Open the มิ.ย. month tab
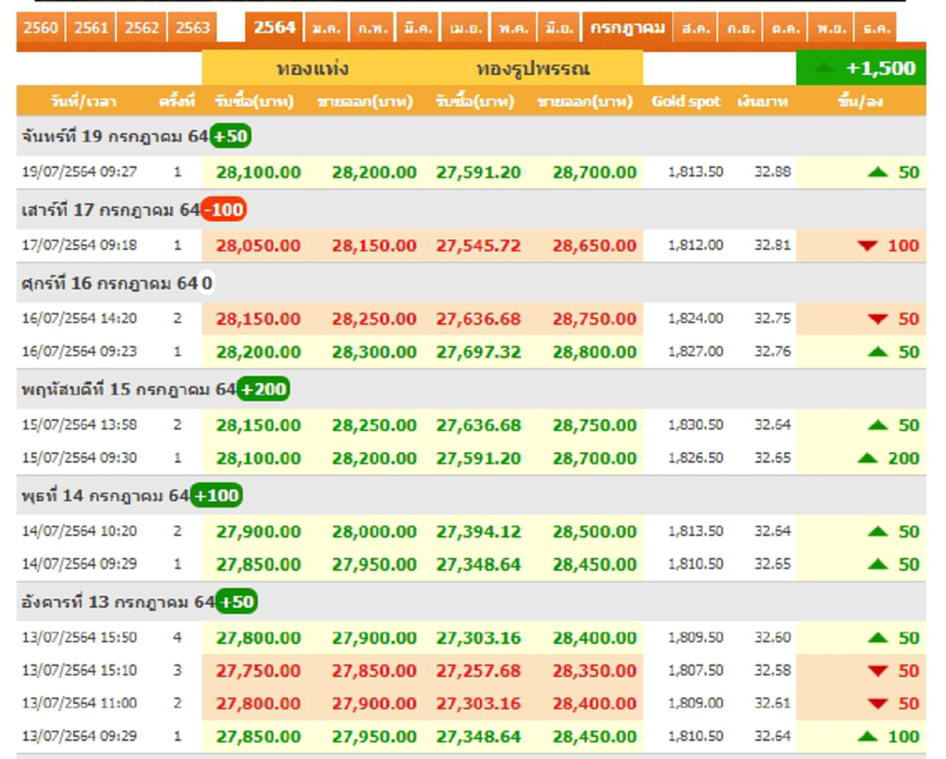The width and height of the screenshot is (946, 759). tap(559, 28)
